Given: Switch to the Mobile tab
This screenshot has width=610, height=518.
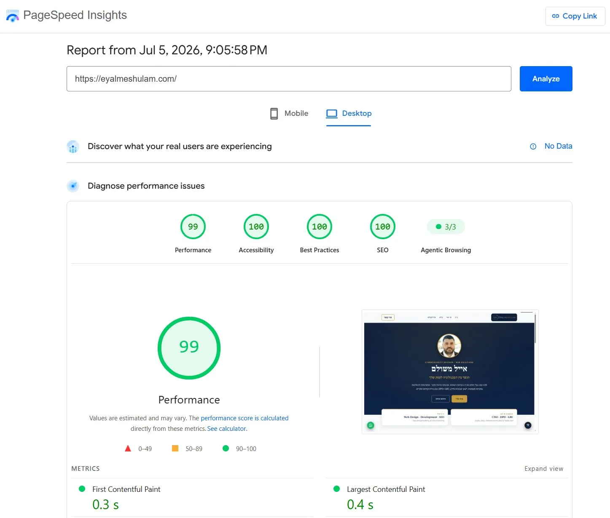Looking at the screenshot, I should pyautogui.click(x=289, y=114).
